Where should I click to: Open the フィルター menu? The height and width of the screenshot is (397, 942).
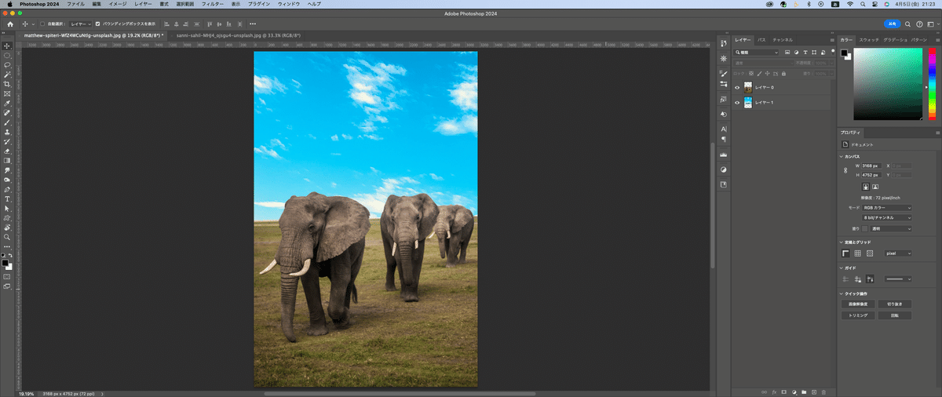click(213, 4)
